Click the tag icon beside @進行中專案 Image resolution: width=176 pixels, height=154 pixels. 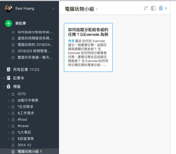(13, 100)
